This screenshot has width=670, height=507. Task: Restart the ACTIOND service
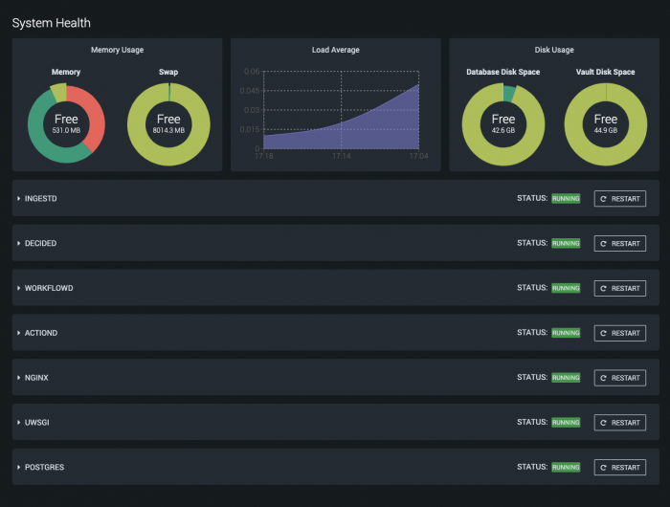[x=619, y=333]
